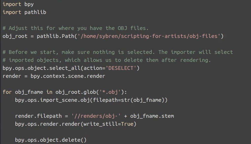251x144 pixels.
Task: Click the 'for' keyword of loop
Action: point(7,92)
